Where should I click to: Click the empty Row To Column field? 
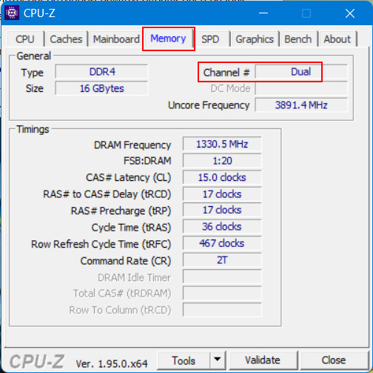(x=222, y=310)
